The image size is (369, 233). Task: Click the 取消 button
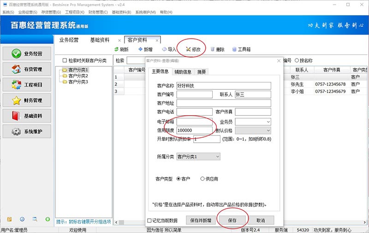click(261, 220)
